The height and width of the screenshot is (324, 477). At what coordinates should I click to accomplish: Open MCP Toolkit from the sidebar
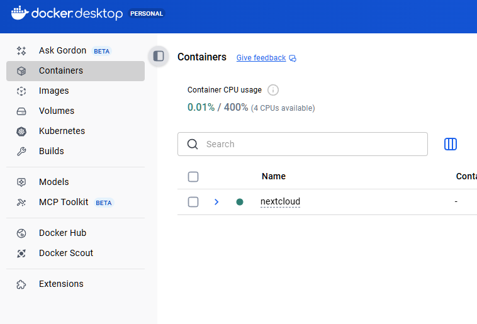[x=64, y=202]
